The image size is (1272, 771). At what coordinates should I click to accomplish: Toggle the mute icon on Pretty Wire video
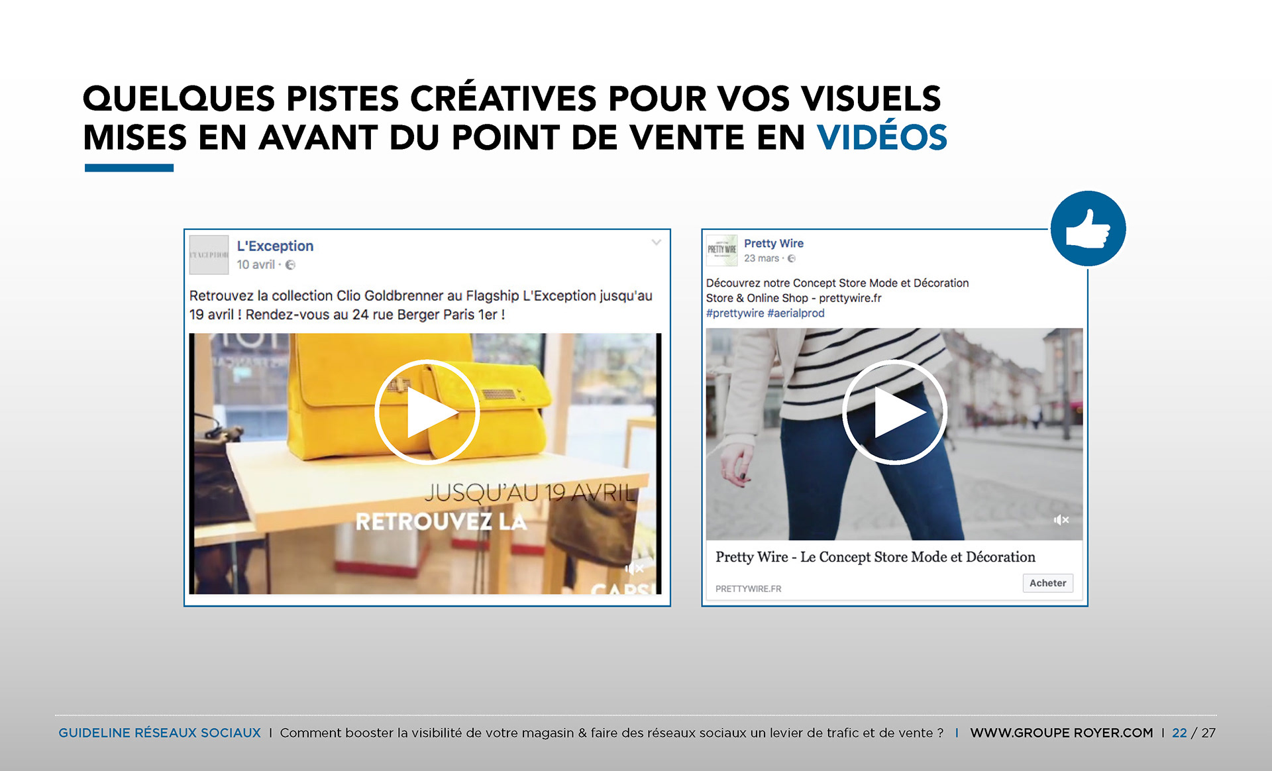point(1061,520)
